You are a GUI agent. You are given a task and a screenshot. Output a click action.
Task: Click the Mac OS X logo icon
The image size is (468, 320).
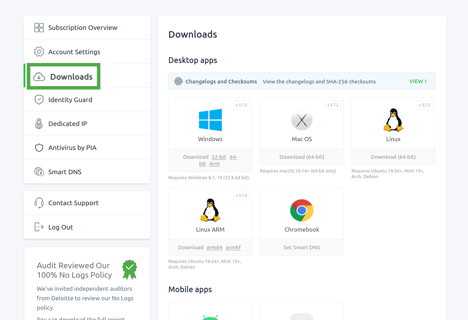click(302, 120)
